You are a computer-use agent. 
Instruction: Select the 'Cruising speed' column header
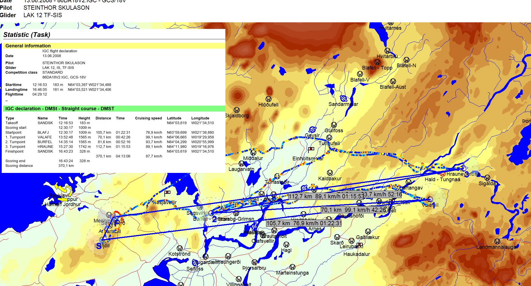click(148, 118)
